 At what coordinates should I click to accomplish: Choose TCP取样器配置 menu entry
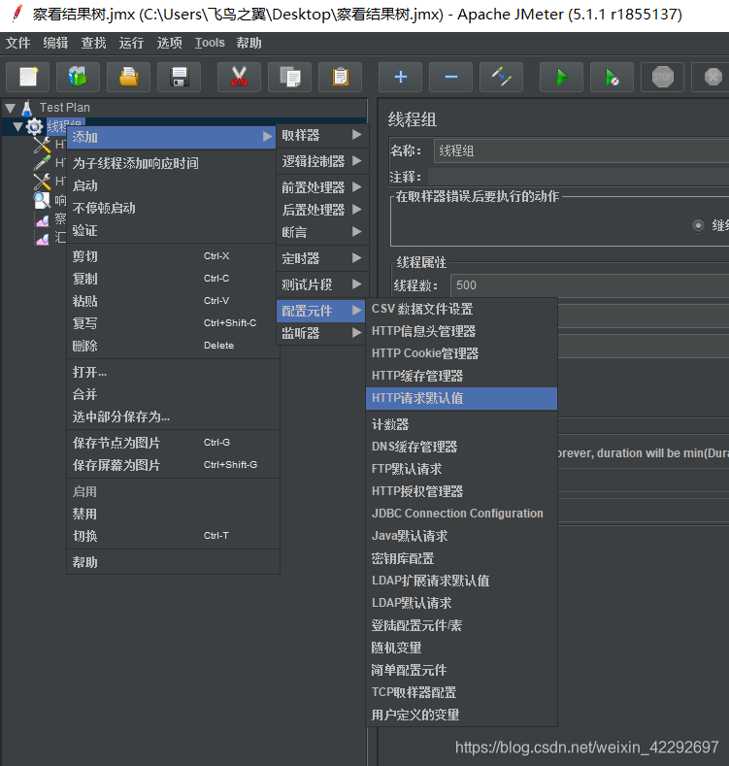point(461,692)
